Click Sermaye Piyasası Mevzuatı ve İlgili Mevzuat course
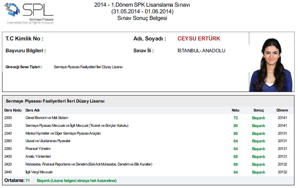Image resolution: width=298 pixels, height=188 pixels. tap(77, 126)
